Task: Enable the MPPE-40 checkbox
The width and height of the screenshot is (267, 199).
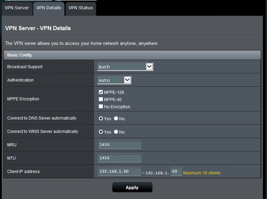Action: (x=101, y=99)
